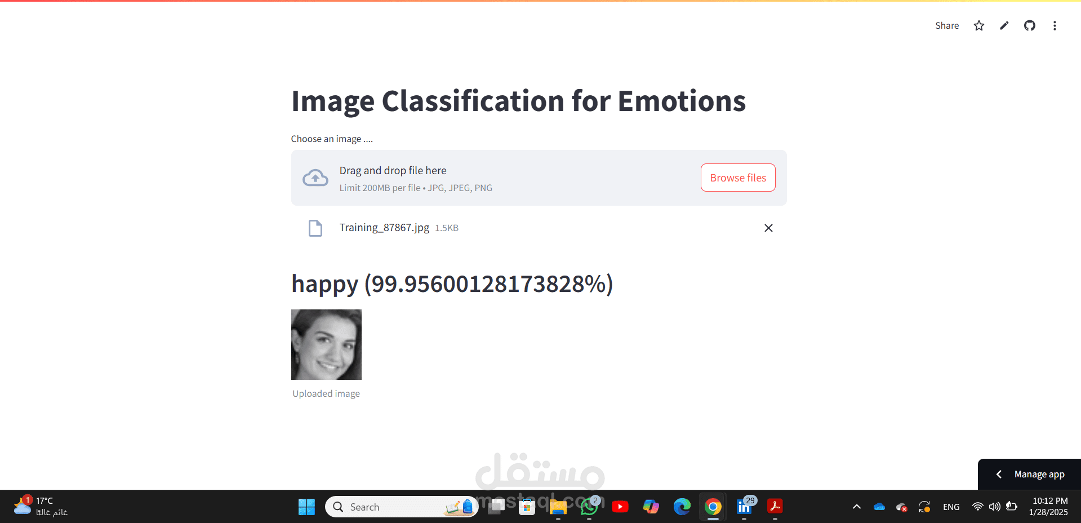Click the Share button

click(947, 25)
